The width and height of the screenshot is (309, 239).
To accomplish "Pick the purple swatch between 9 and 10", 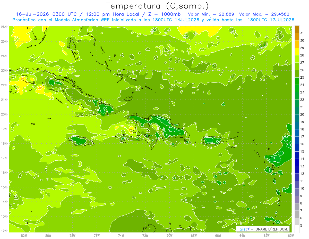I will pyautogui.click(x=297, y=192).
